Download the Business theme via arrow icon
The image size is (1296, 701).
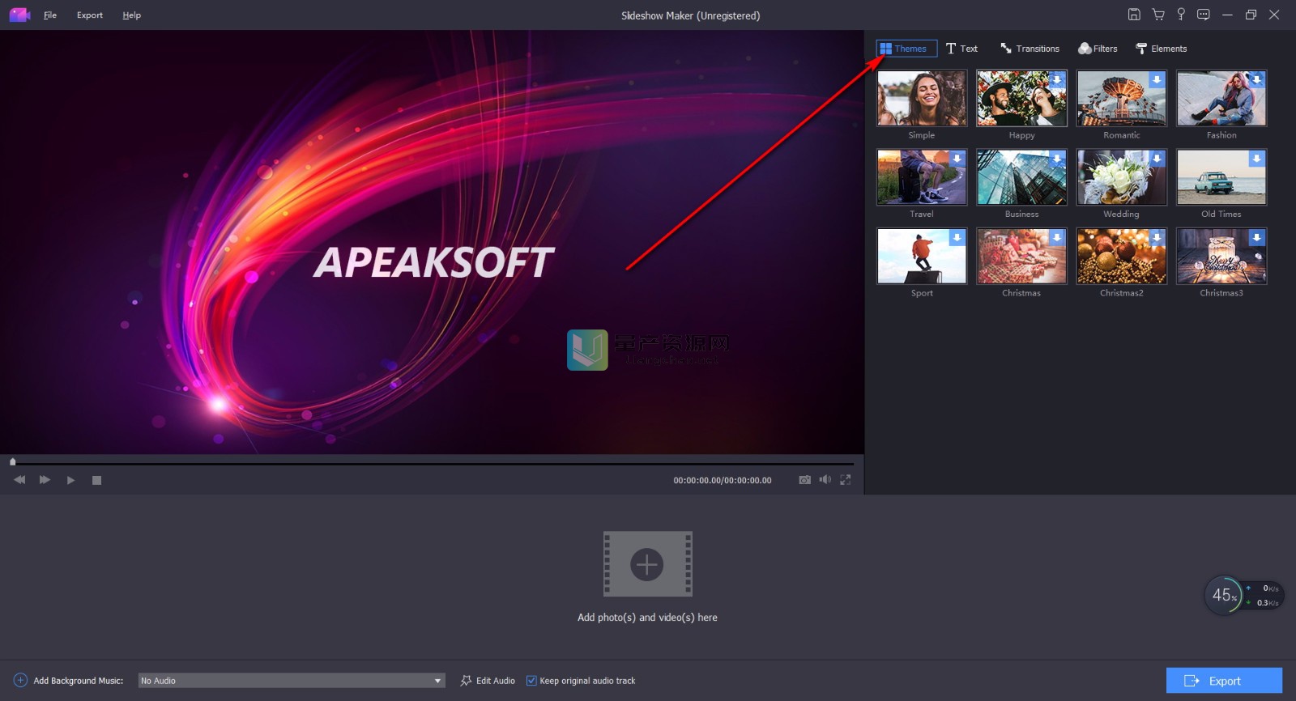tap(1057, 159)
